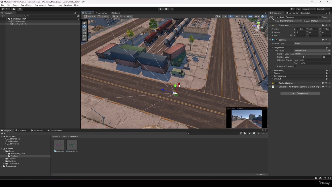Click the Step frame button
The image size is (332, 187).
pyautogui.click(x=171, y=9)
